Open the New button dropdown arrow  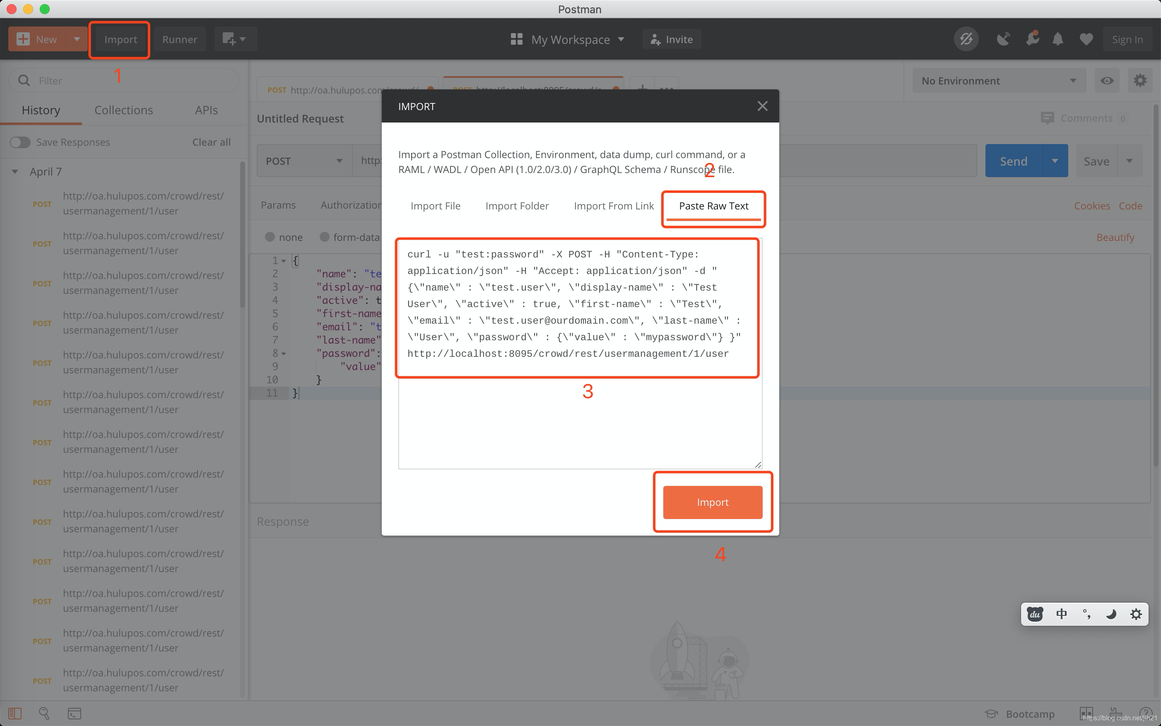(77, 39)
